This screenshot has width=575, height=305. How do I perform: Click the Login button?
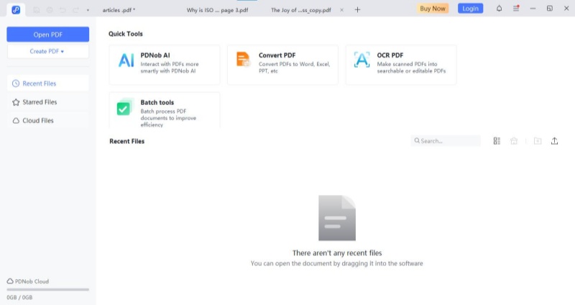(470, 9)
